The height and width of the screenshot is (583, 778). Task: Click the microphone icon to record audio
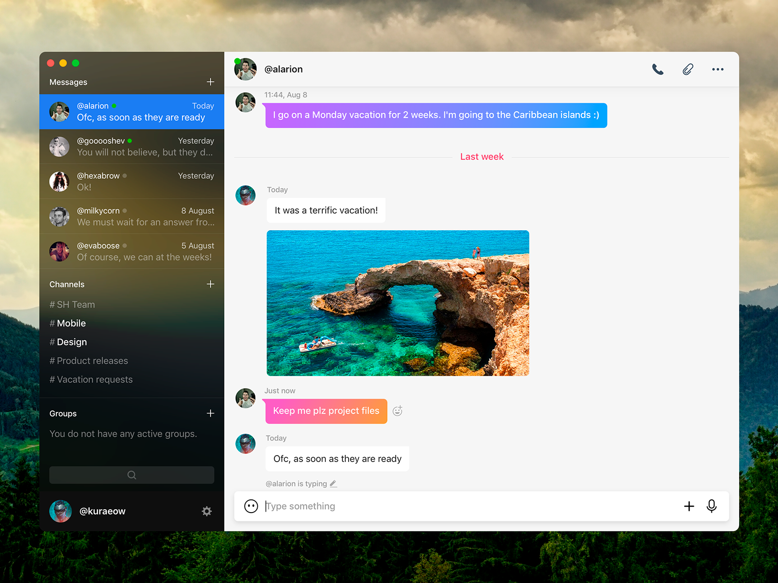click(x=711, y=506)
